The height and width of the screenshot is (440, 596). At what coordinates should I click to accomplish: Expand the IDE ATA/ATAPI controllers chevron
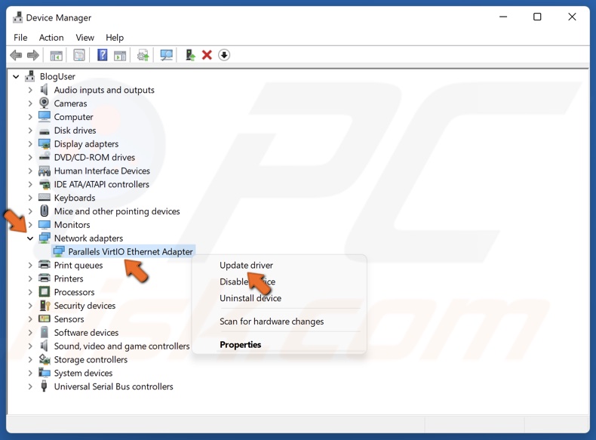[x=30, y=184]
